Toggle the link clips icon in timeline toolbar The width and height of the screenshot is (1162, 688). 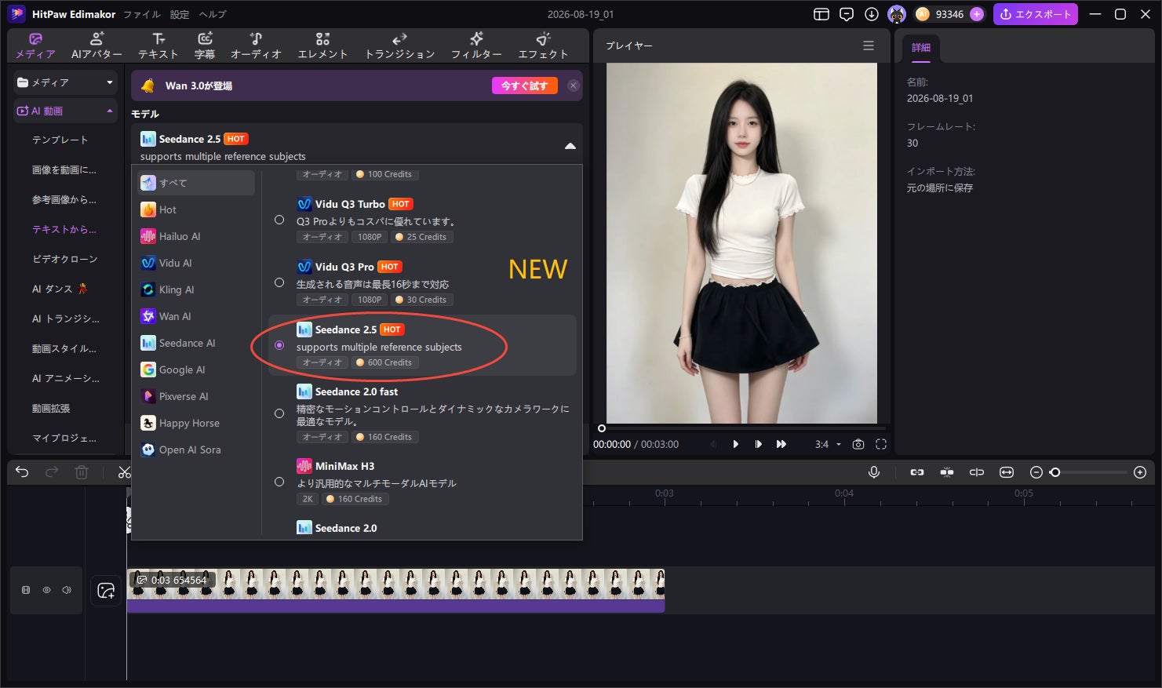tap(917, 472)
